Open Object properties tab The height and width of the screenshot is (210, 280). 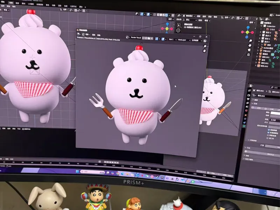click(246, 115)
